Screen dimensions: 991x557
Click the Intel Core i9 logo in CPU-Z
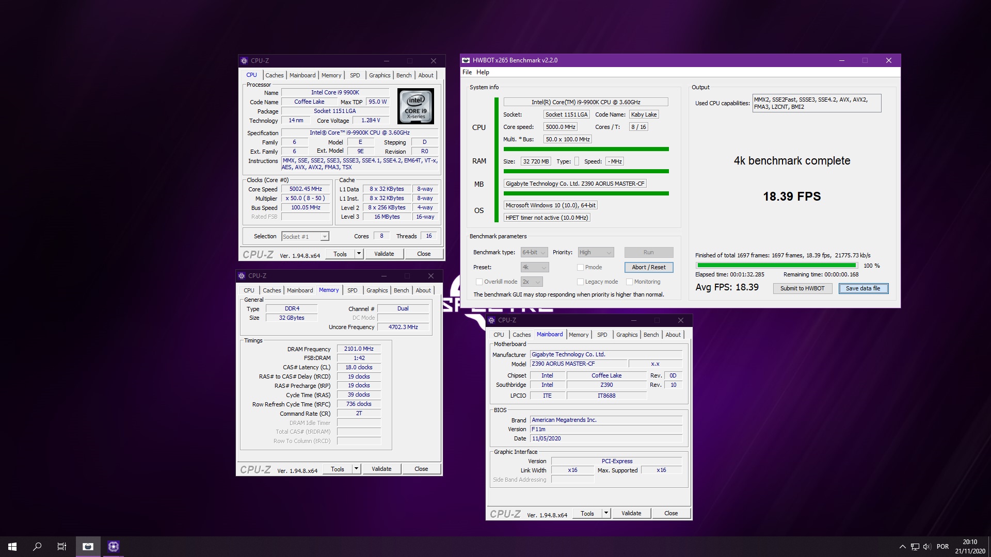(415, 106)
